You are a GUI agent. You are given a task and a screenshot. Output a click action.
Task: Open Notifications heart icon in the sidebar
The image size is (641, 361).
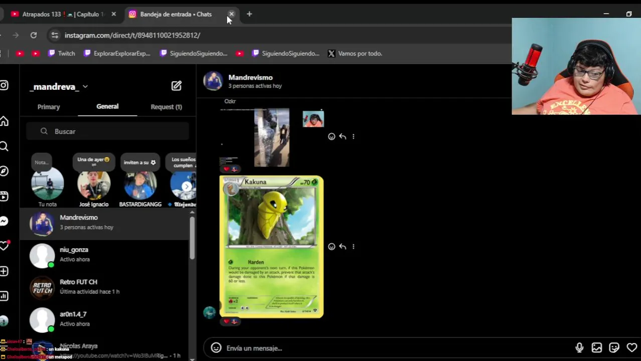click(4, 246)
